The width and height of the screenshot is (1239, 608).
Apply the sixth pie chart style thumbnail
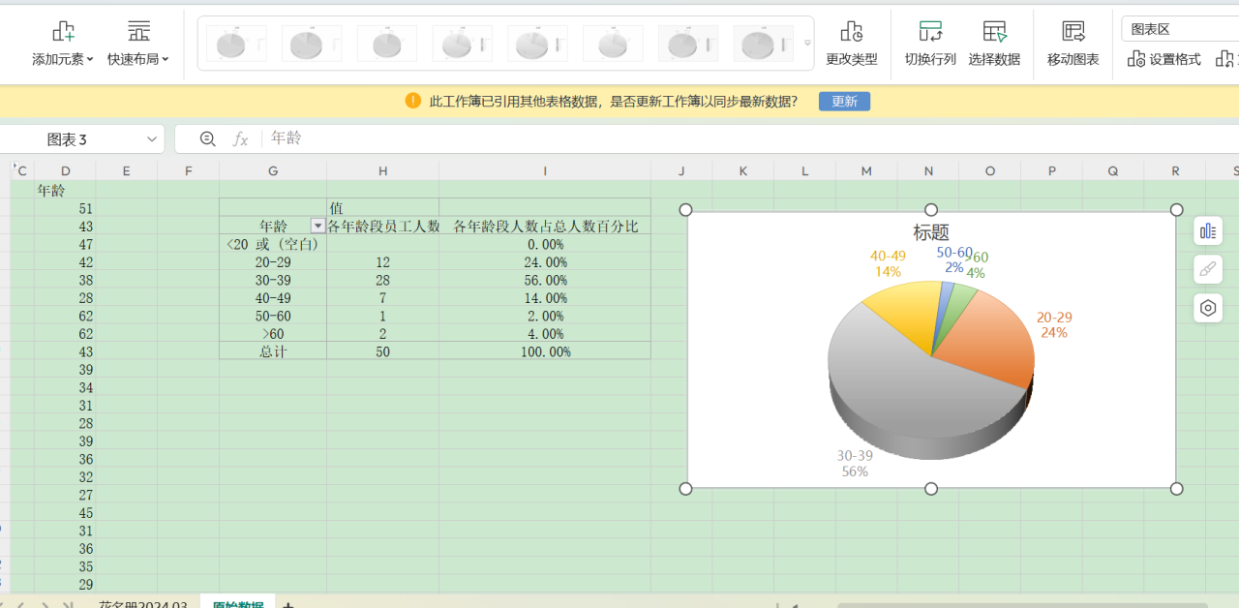pos(613,44)
